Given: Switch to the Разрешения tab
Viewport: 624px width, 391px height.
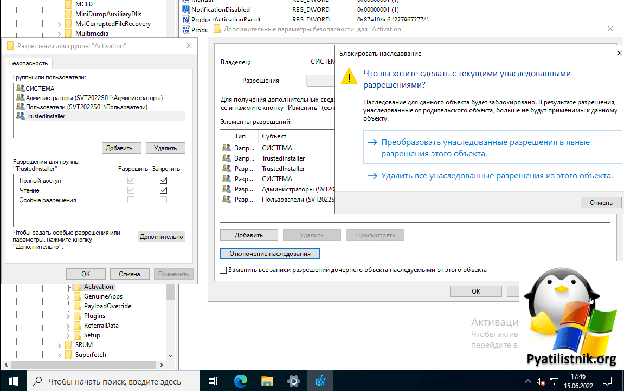Looking at the screenshot, I should tap(260, 81).
